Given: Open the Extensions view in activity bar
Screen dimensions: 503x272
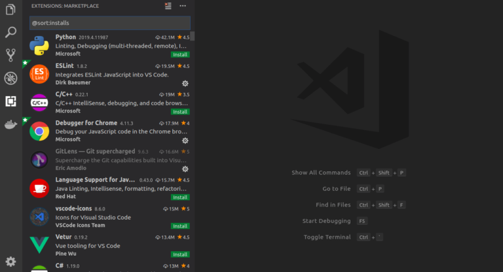Looking at the screenshot, I should point(10,101).
